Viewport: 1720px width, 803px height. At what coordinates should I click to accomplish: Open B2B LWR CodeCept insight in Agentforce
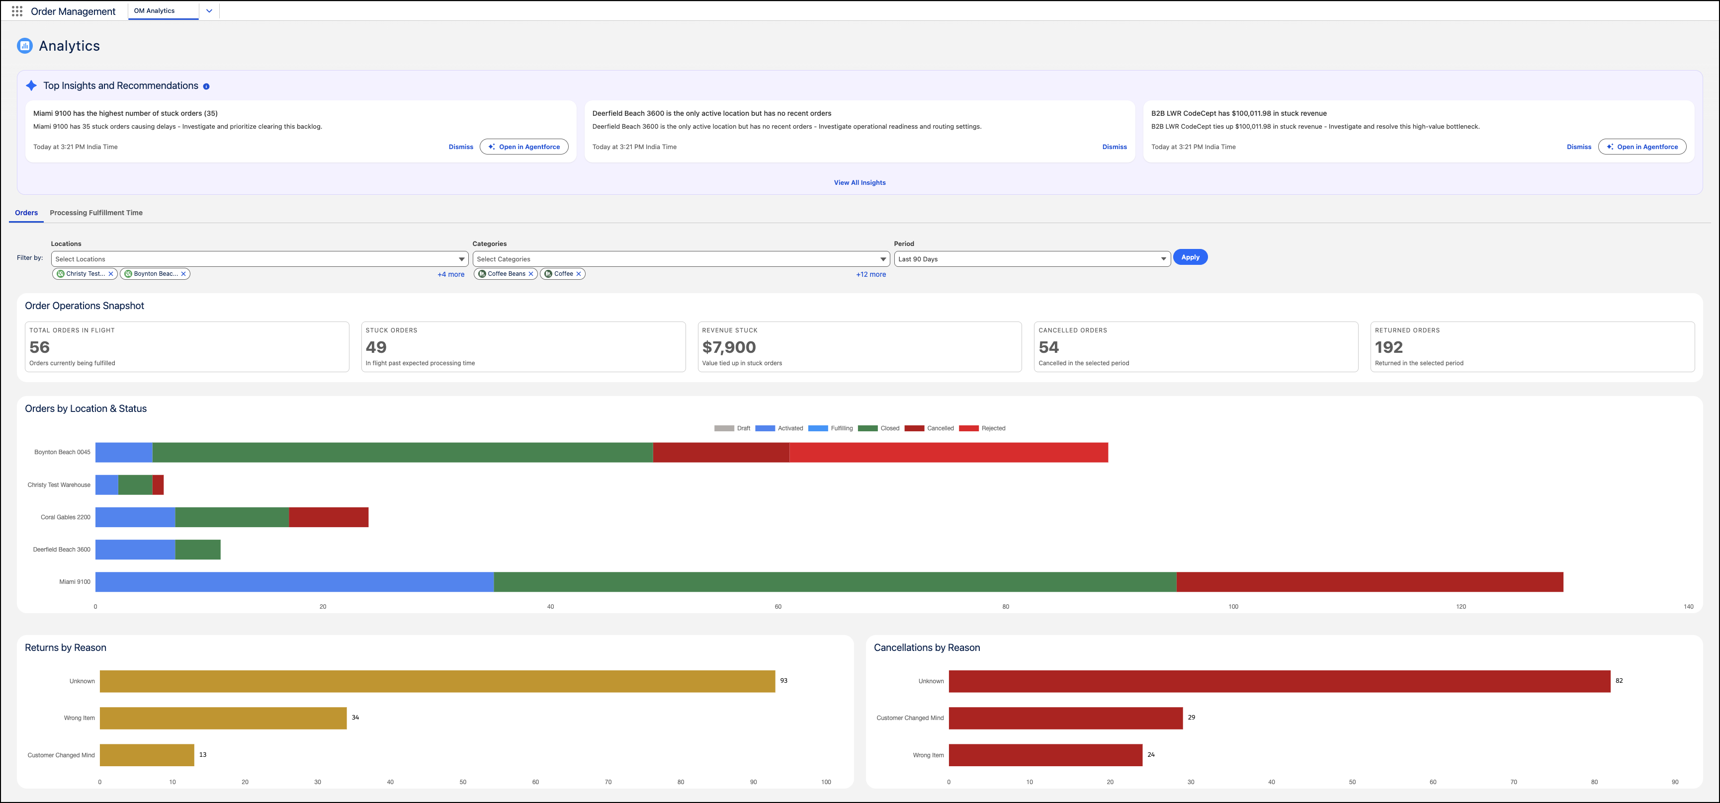click(1642, 147)
